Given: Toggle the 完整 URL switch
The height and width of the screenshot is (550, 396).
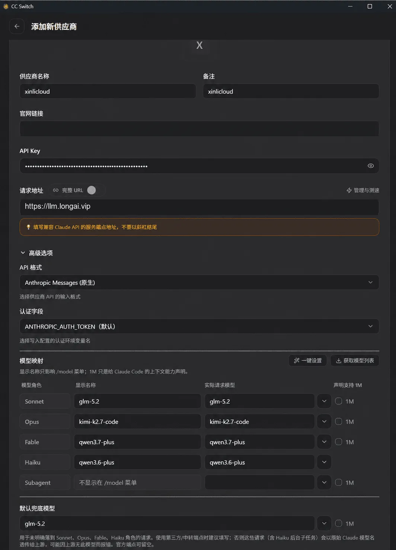Looking at the screenshot, I should [x=92, y=190].
